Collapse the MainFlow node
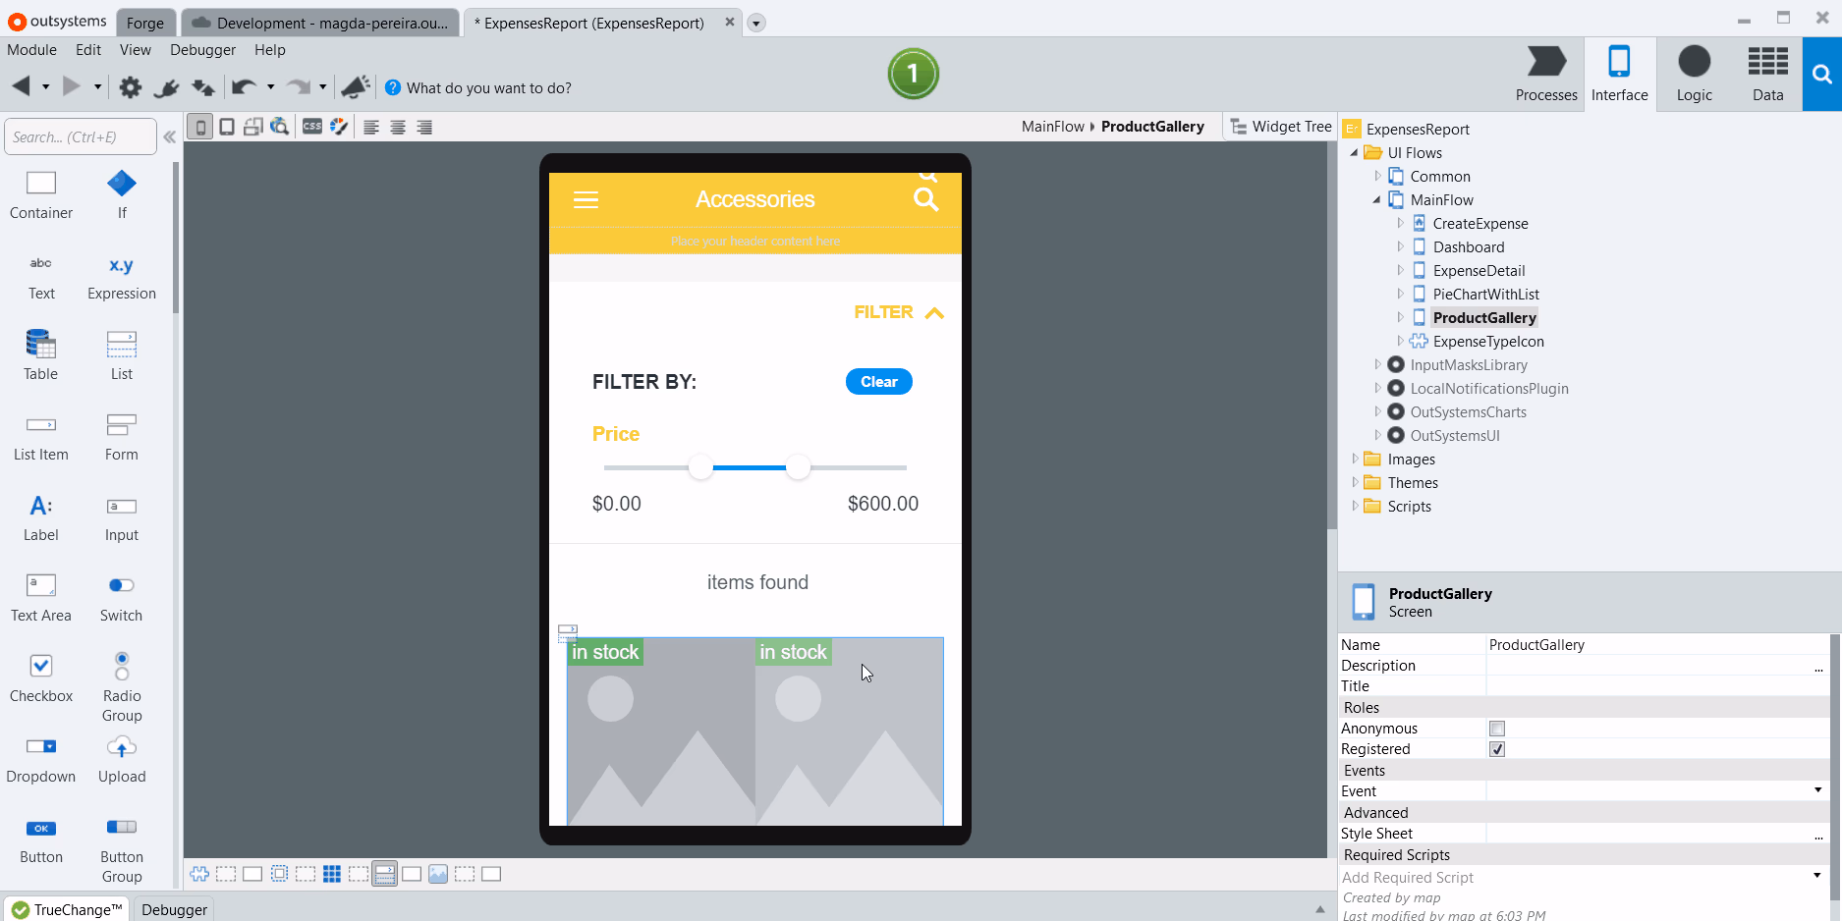 tap(1377, 199)
